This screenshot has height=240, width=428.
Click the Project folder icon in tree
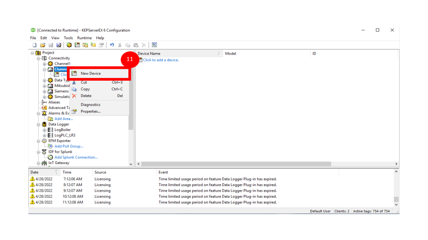click(x=38, y=53)
